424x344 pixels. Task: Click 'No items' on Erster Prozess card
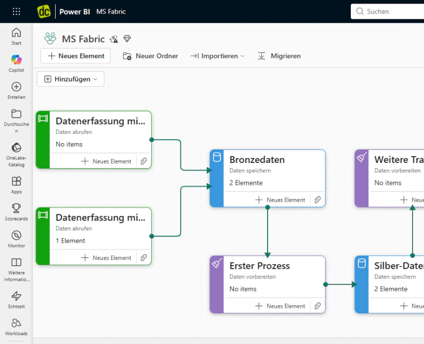point(243,289)
